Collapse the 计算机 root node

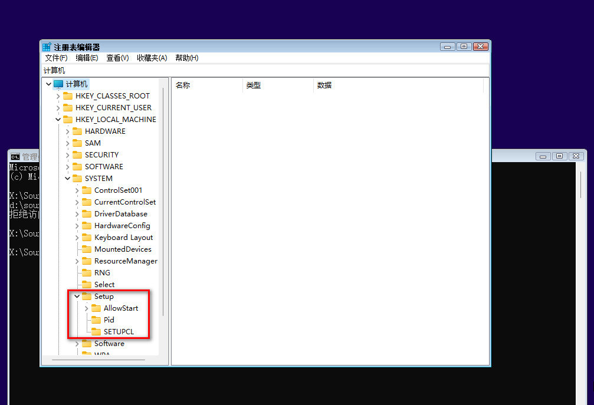coord(48,84)
